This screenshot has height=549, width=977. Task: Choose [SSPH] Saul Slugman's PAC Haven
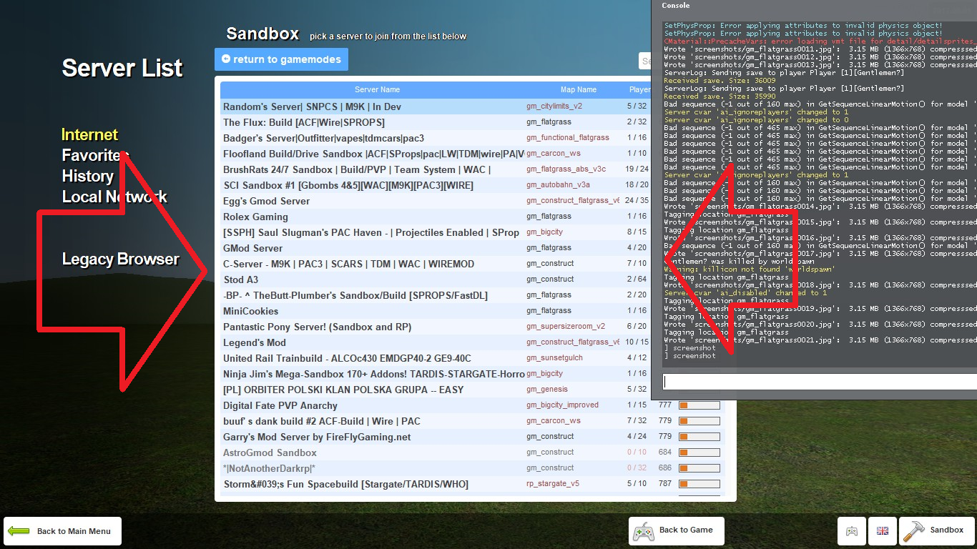436,232
